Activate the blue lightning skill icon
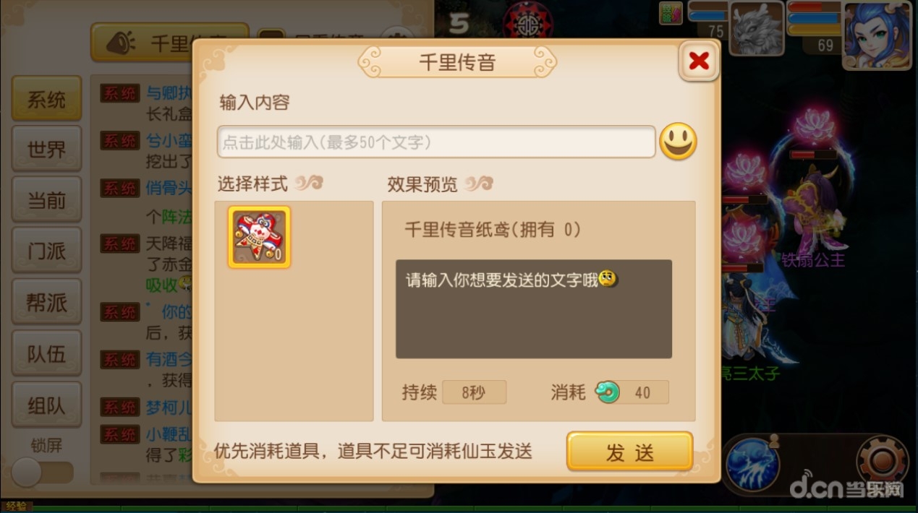The height and width of the screenshot is (513, 918). pyautogui.click(x=752, y=462)
